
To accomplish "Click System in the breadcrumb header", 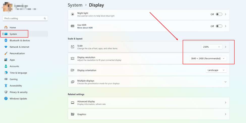I will point(75,5).
